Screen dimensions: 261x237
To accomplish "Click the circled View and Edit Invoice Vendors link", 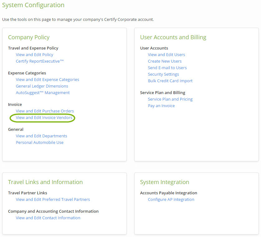I will click(44, 118).
